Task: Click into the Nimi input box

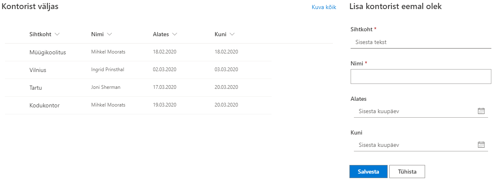Action: [x=421, y=77]
